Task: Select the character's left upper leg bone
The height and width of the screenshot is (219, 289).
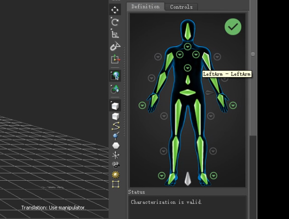Action: click(x=198, y=117)
